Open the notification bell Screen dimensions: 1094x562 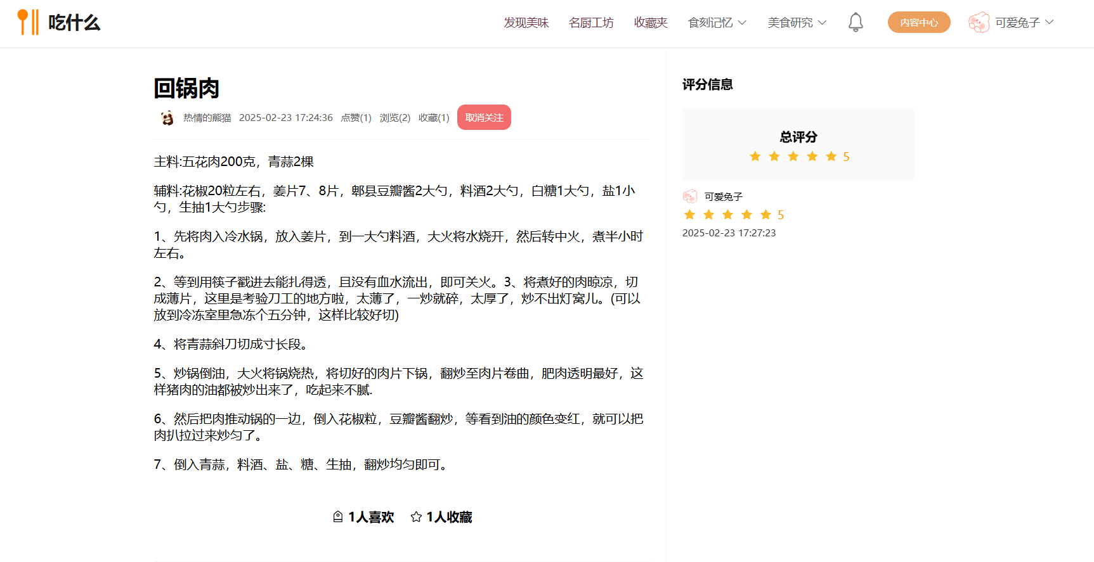click(856, 22)
